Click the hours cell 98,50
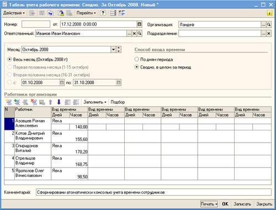This screenshot has width=276, height=210. click(78, 177)
